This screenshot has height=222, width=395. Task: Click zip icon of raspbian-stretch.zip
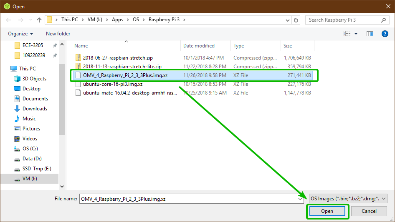pos(78,57)
